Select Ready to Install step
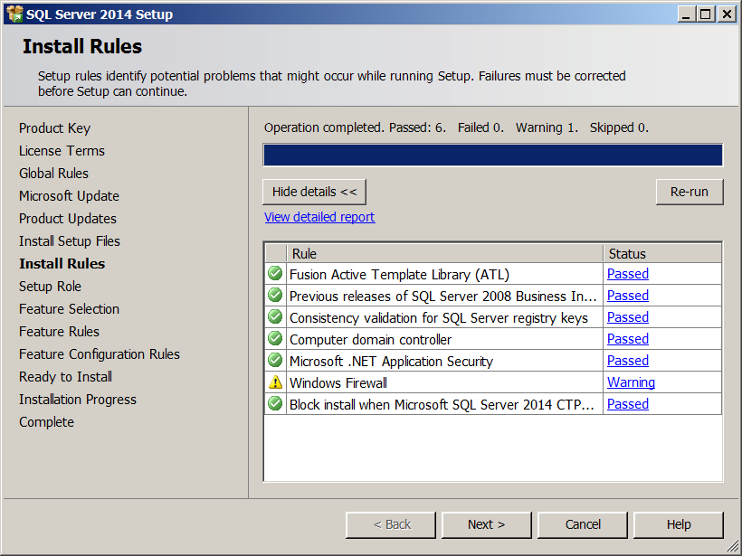The image size is (742, 556). [65, 377]
